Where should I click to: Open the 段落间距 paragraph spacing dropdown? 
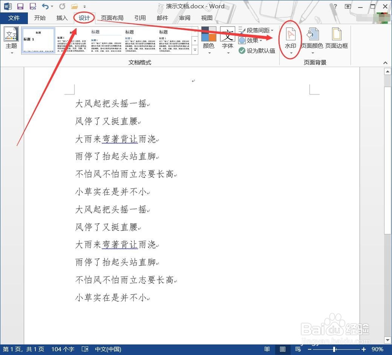tap(256, 30)
